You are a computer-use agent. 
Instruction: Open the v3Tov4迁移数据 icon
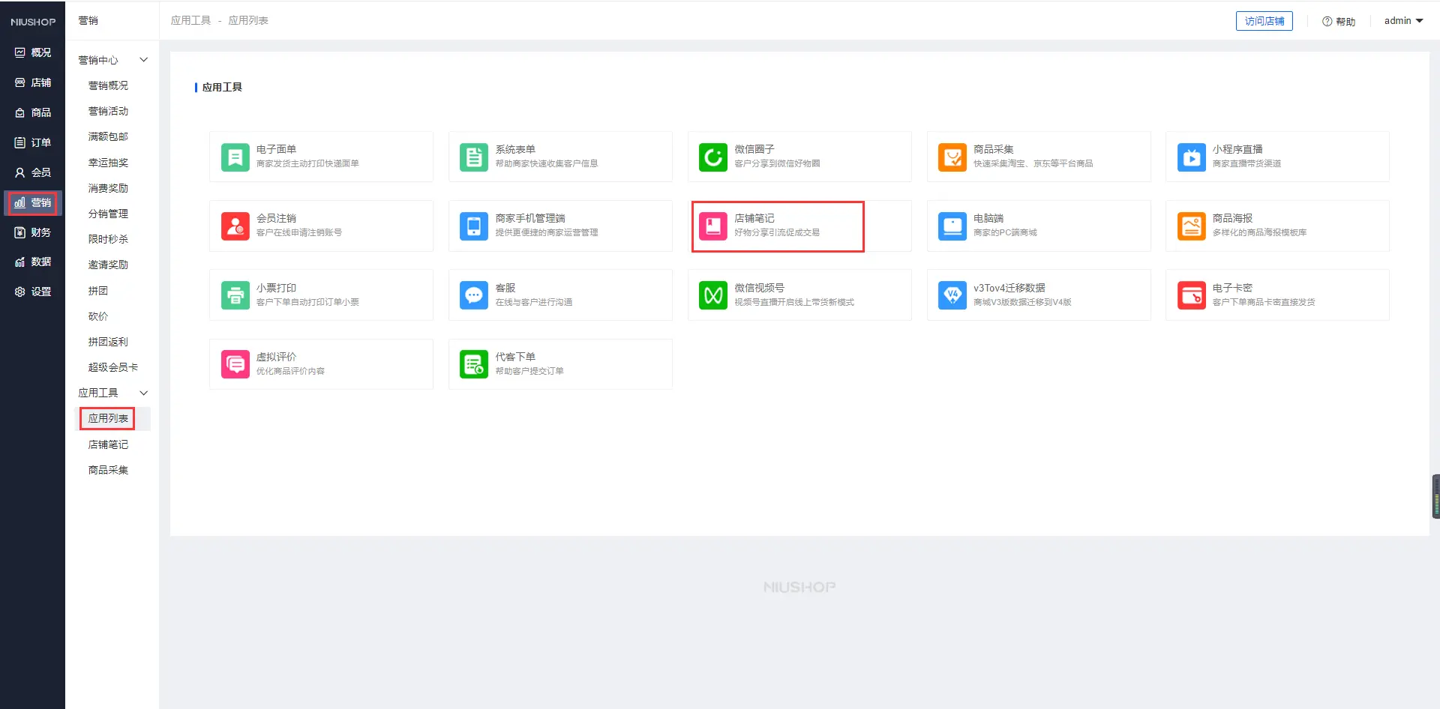(952, 295)
